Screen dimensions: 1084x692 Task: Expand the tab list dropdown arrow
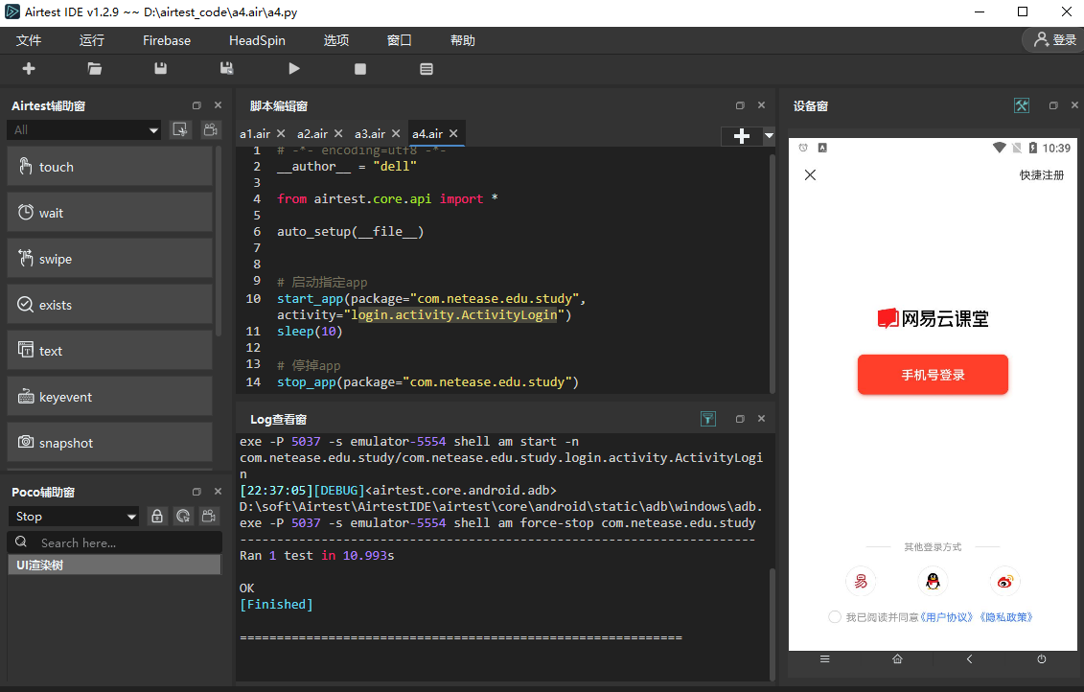(x=769, y=136)
